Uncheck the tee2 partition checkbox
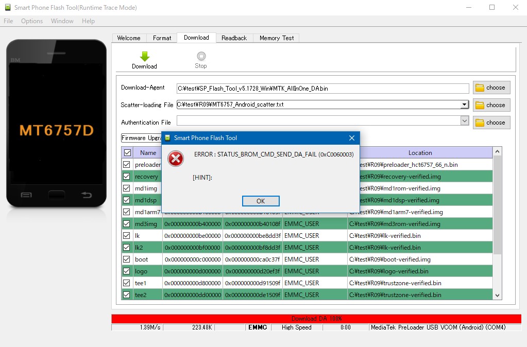527x347 pixels. [x=126, y=295]
